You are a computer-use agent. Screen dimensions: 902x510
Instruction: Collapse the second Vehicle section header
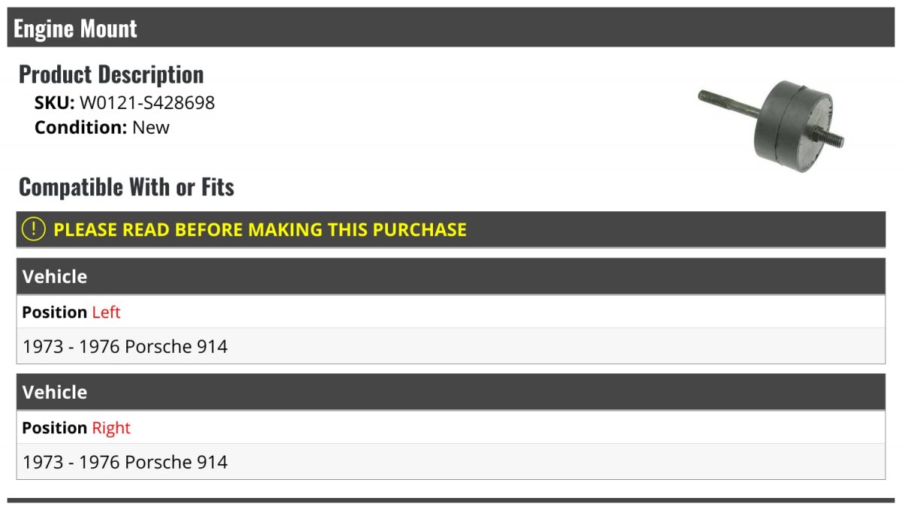451,392
